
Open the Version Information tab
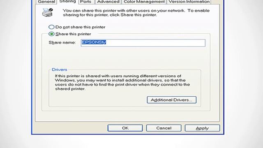[189, 2]
